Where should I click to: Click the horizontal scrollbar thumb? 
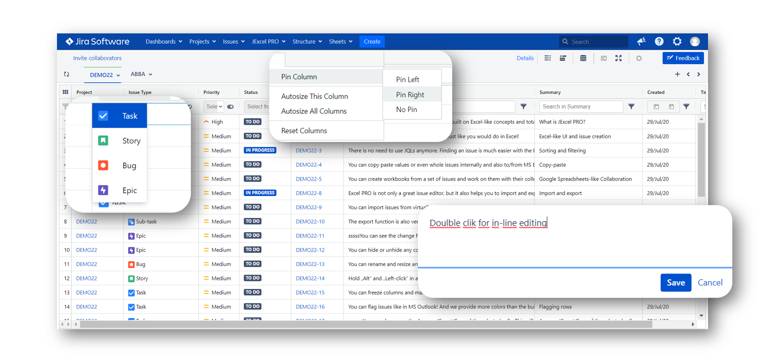(x=366, y=324)
